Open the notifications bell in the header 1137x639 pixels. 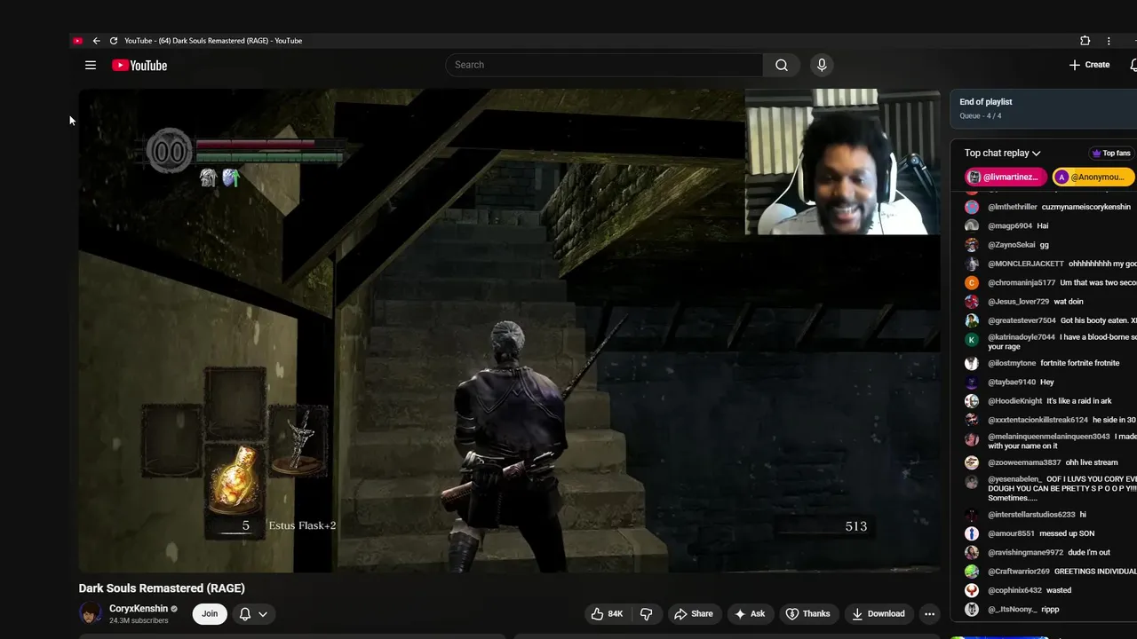[x=1133, y=65]
